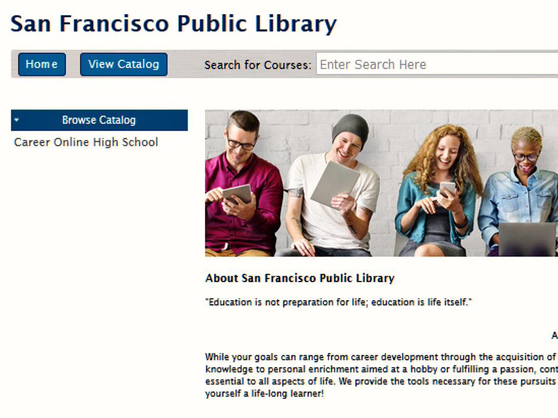The image size is (558, 418).
Task: Click the laptop in banner image
Action: coord(527,239)
